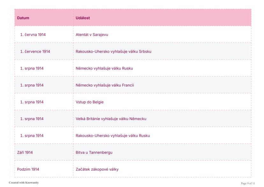
Task: Select the date 1. června 1914
Action: click(x=33, y=35)
